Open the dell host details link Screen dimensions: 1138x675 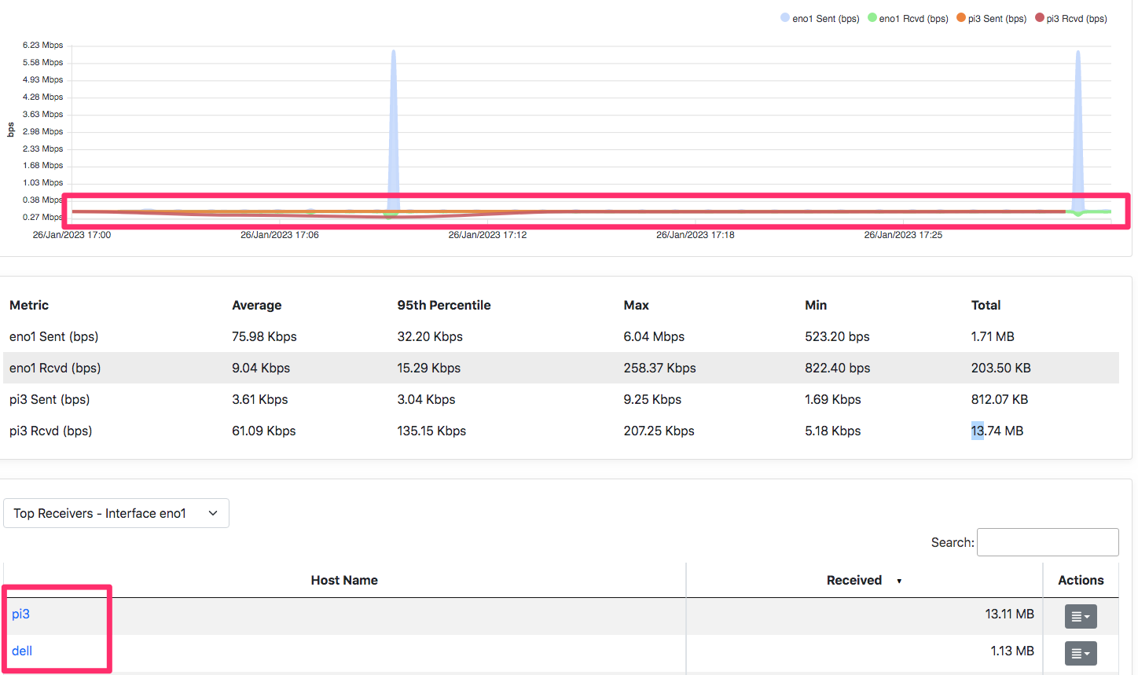point(21,651)
